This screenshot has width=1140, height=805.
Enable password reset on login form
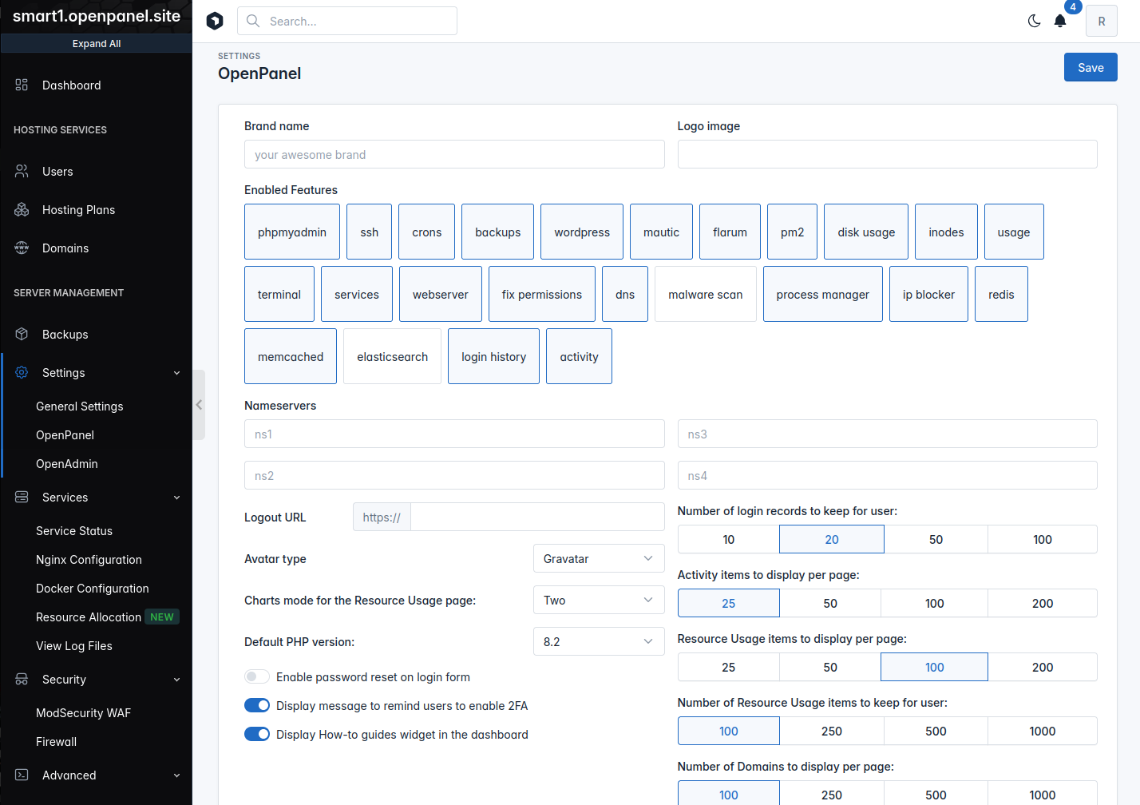(x=257, y=677)
